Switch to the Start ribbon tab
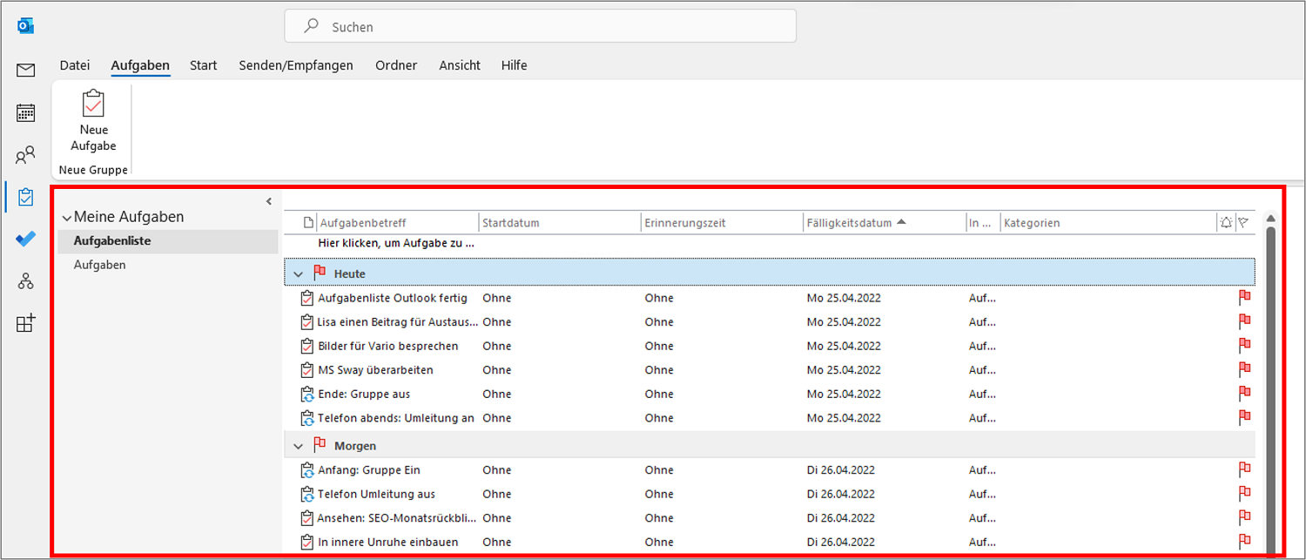 [203, 65]
